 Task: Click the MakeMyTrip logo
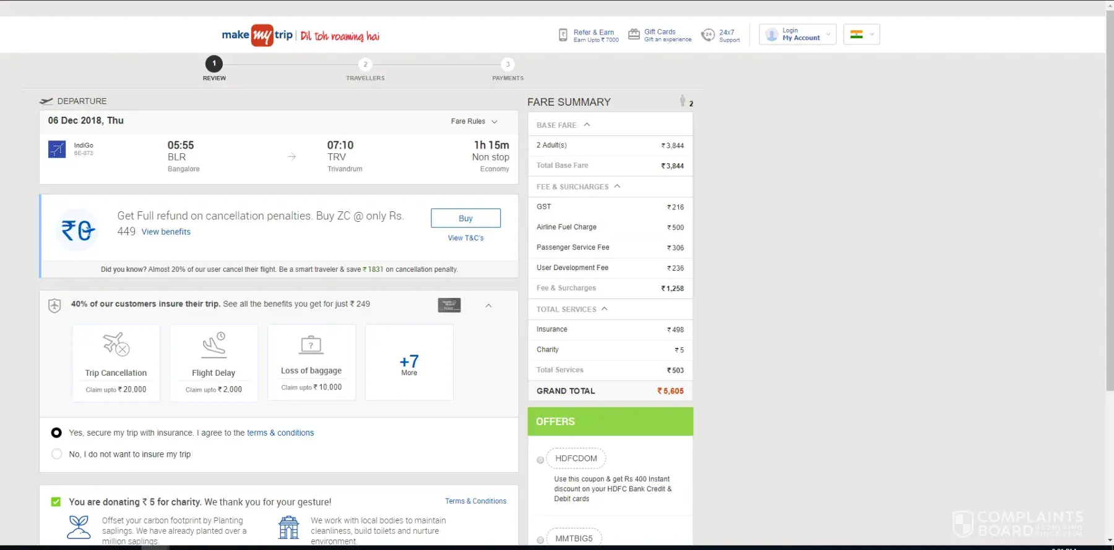tap(257, 35)
